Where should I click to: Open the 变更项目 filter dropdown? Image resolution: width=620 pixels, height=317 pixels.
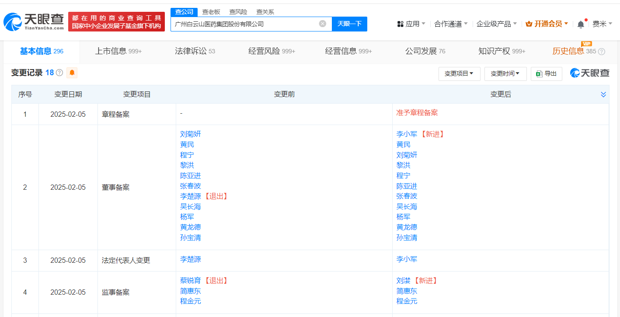pyautogui.click(x=459, y=74)
